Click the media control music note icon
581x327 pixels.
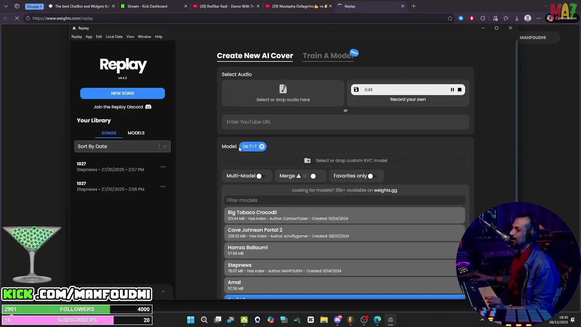click(x=495, y=18)
